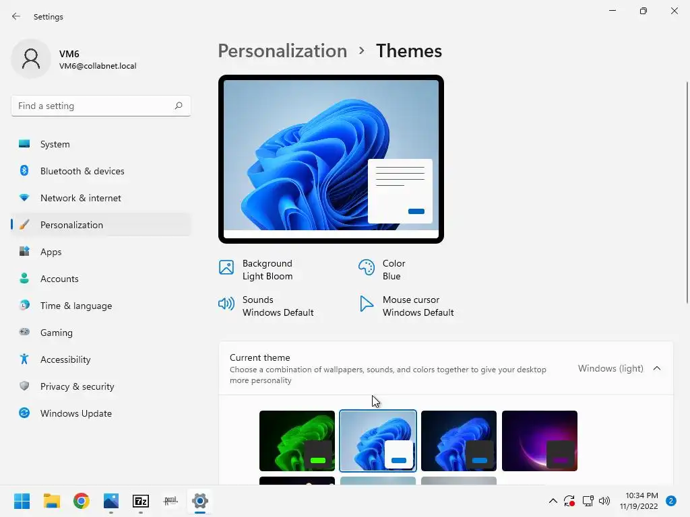Open the System settings category
Image resolution: width=690 pixels, height=517 pixels.
pos(101,144)
